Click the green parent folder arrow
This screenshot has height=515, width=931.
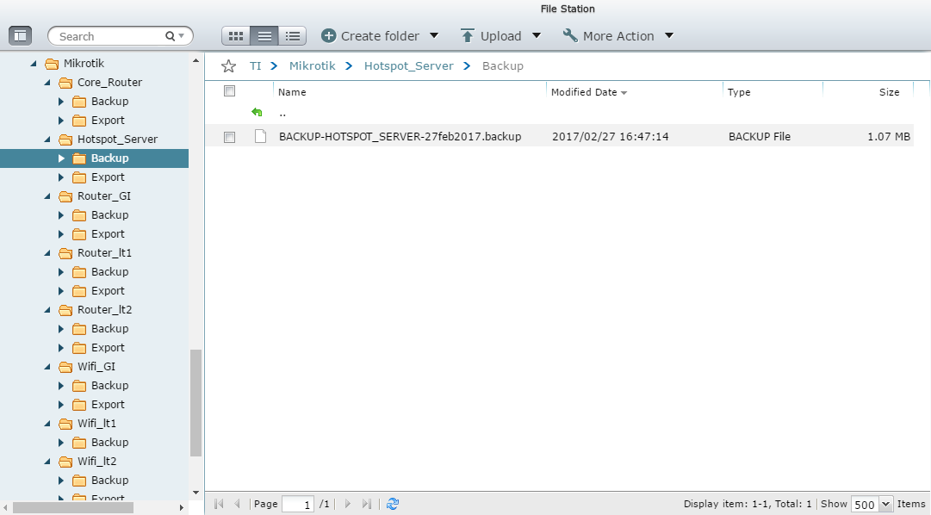257,113
